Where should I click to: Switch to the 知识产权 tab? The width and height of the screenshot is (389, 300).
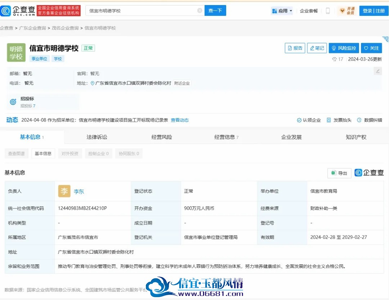356,137
